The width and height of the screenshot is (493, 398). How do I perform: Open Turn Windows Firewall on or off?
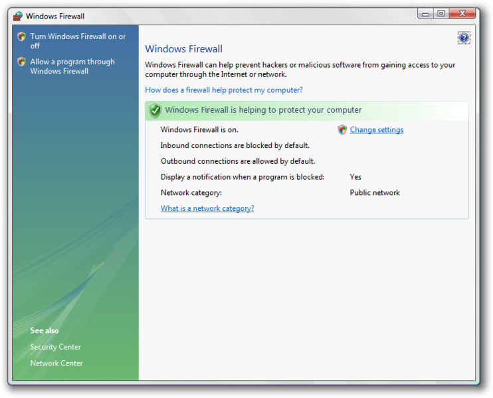click(78, 41)
